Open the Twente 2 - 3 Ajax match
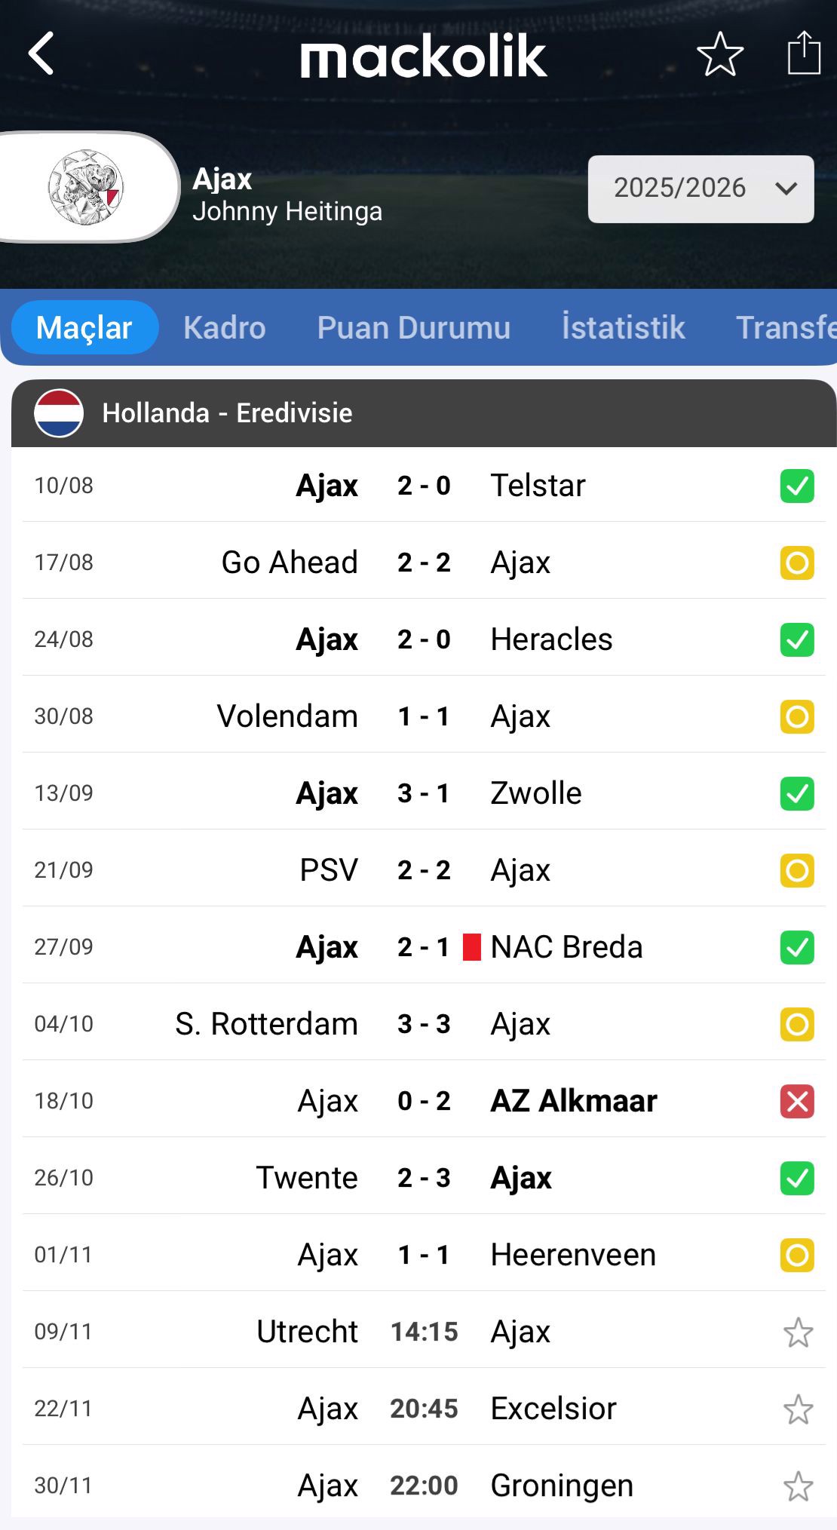Screen dimensions: 837x1530 [424, 1178]
